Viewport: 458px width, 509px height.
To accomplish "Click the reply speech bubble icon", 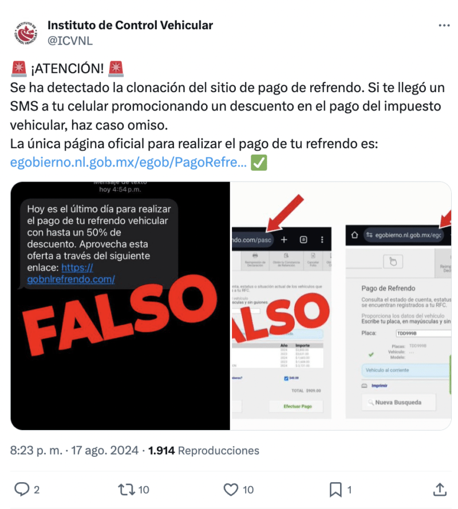I will point(22,490).
